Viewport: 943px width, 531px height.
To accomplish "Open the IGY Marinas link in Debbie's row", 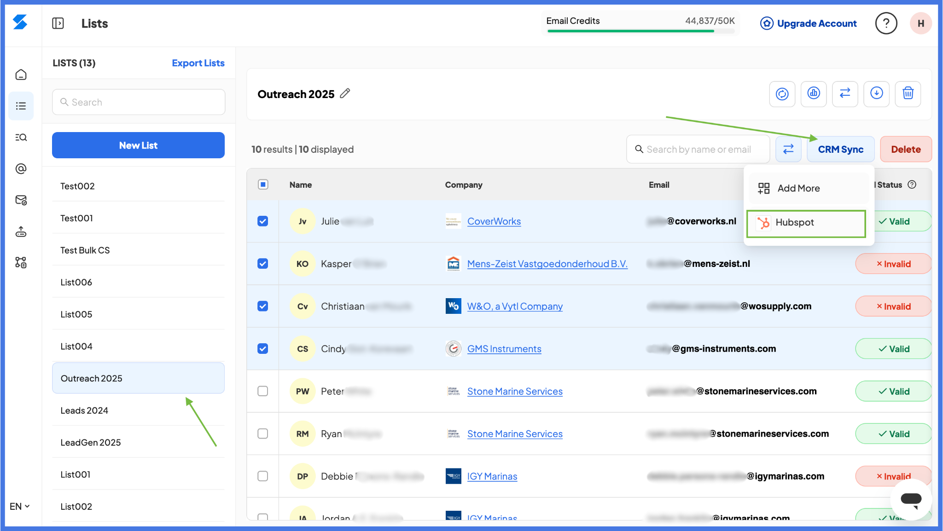I will (x=492, y=476).
